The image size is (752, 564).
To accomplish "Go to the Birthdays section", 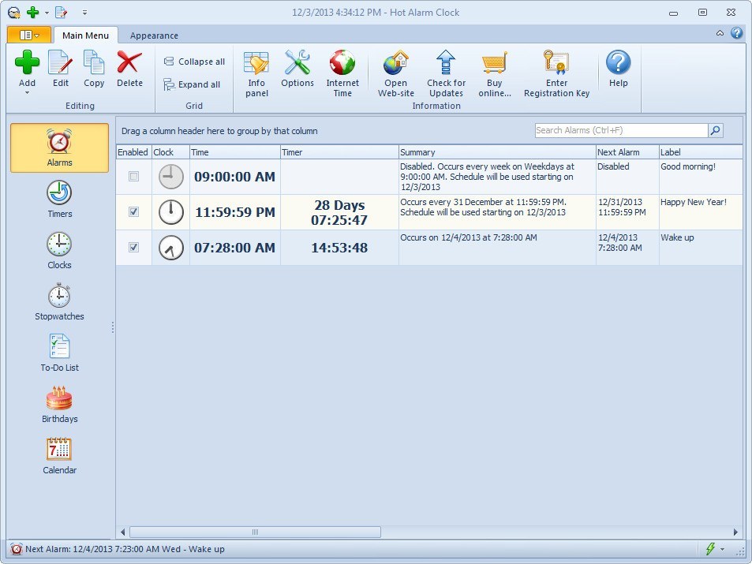I will (59, 404).
